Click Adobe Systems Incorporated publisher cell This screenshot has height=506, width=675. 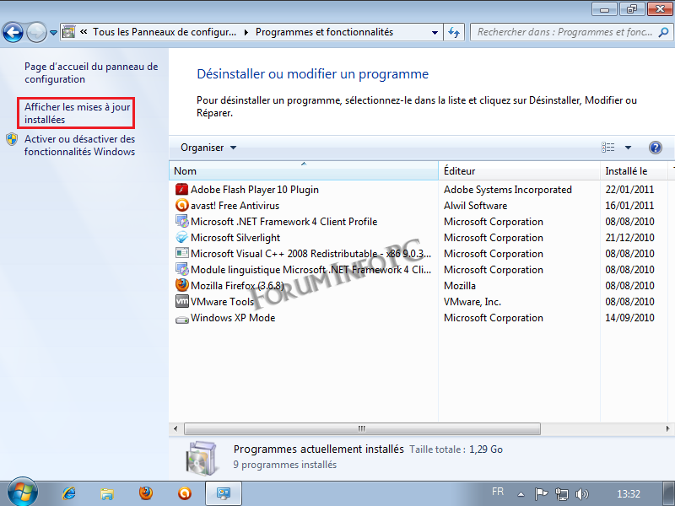[x=508, y=190]
